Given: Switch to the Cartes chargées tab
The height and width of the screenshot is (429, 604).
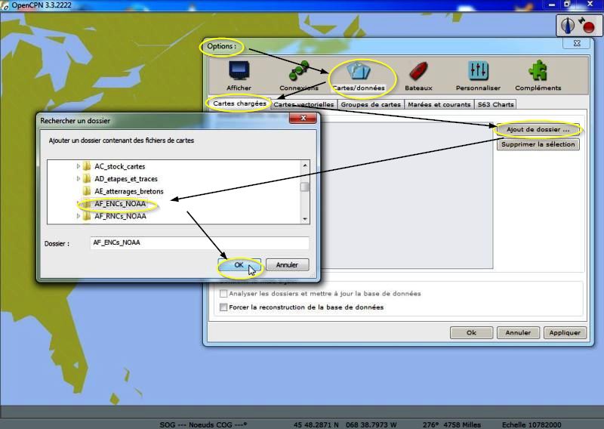Looking at the screenshot, I should [239, 103].
